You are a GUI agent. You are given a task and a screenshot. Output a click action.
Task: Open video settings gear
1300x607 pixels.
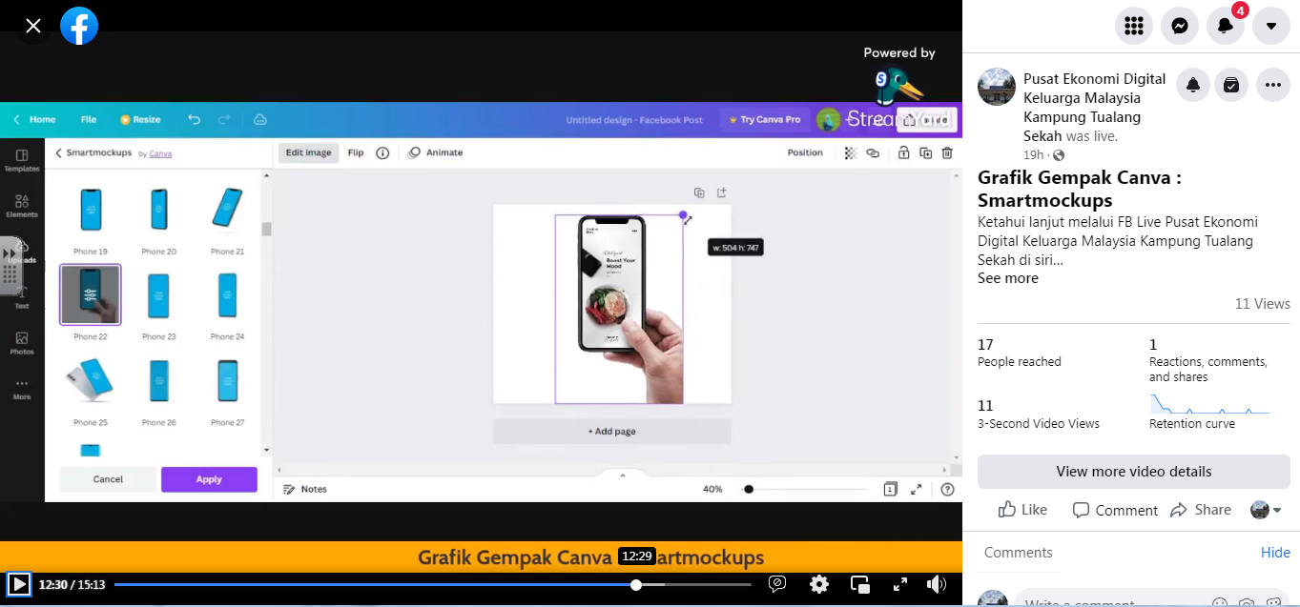(819, 584)
